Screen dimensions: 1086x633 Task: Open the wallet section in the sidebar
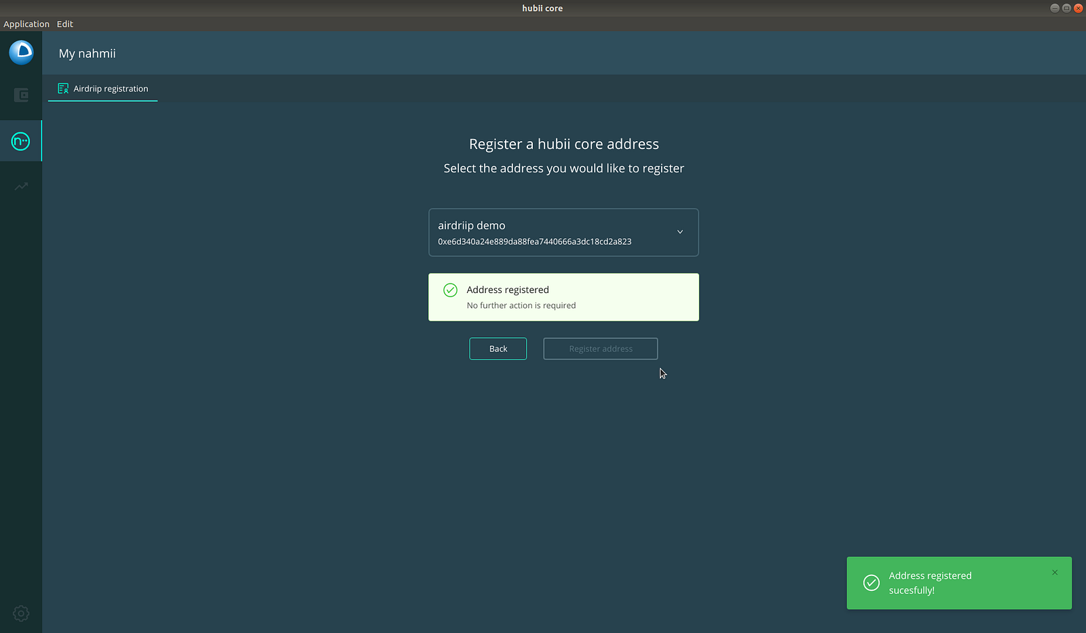[21, 95]
